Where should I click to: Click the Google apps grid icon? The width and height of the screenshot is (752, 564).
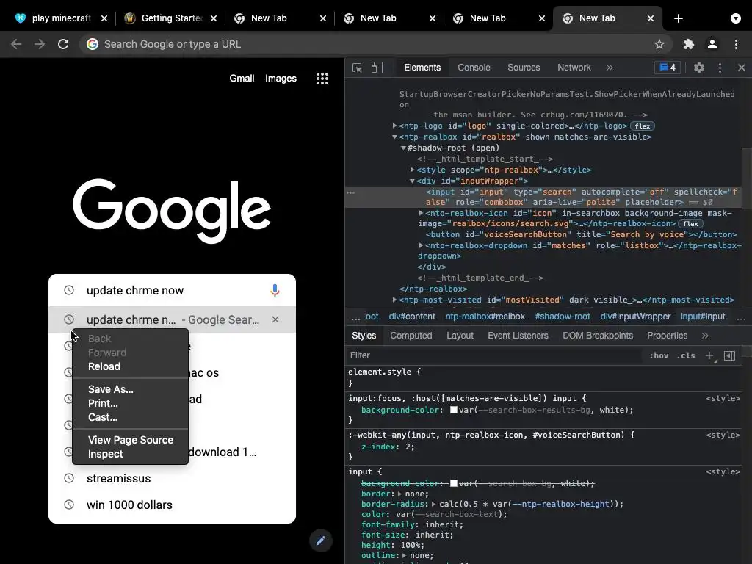coord(322,79)
